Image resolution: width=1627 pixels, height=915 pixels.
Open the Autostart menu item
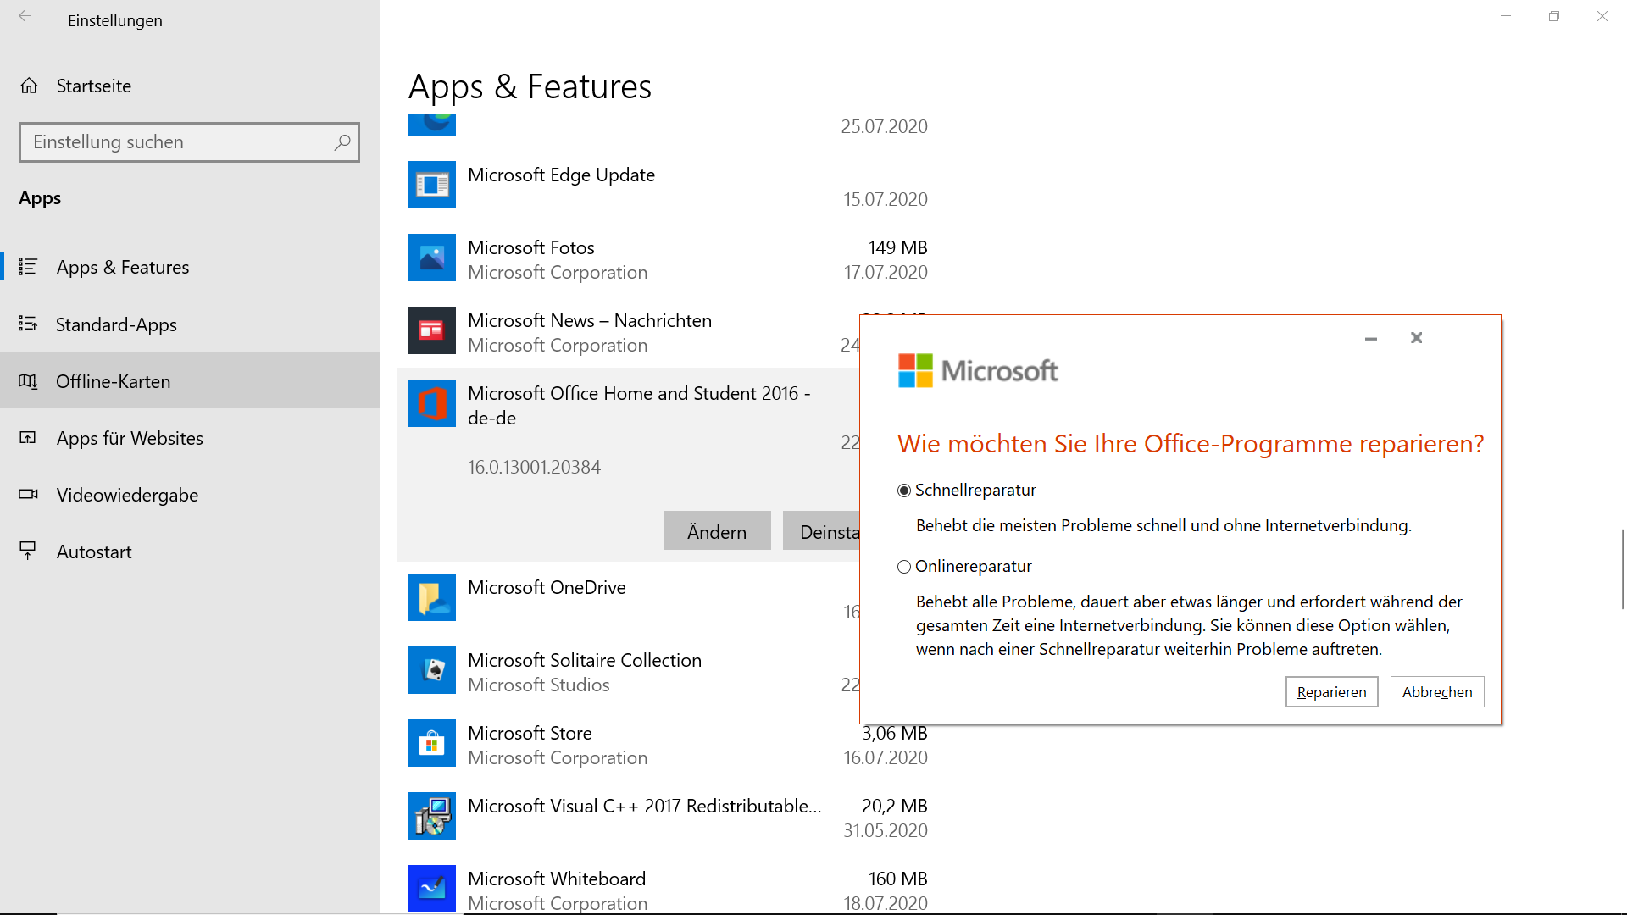190,551
